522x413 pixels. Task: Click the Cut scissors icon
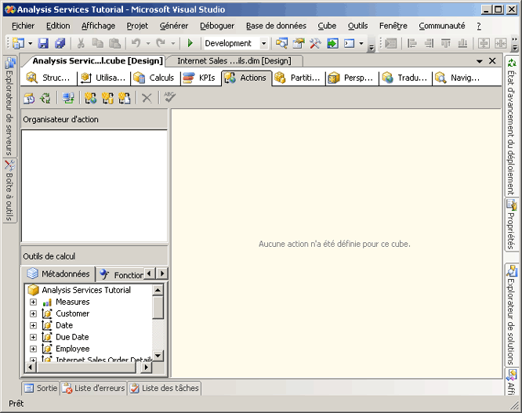point(81,43)
